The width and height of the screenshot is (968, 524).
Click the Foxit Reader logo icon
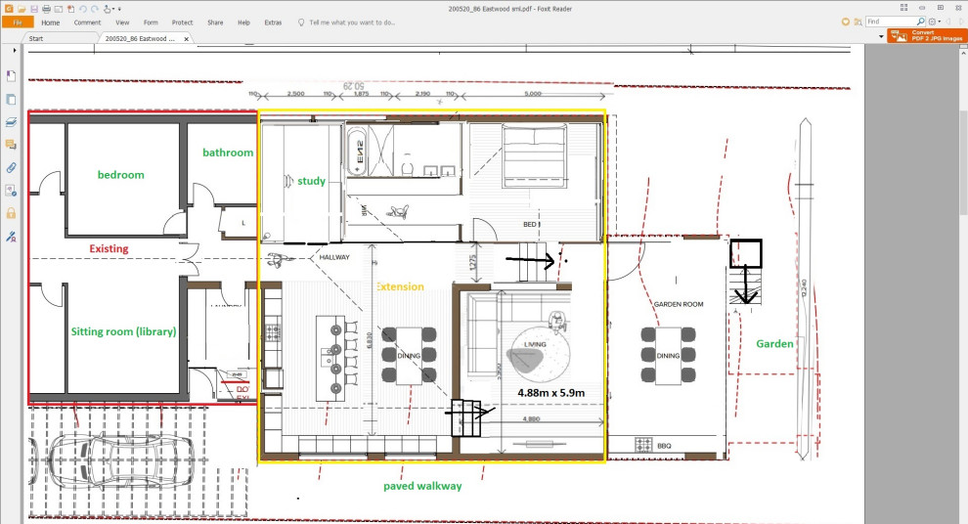(x=9, y=9)
